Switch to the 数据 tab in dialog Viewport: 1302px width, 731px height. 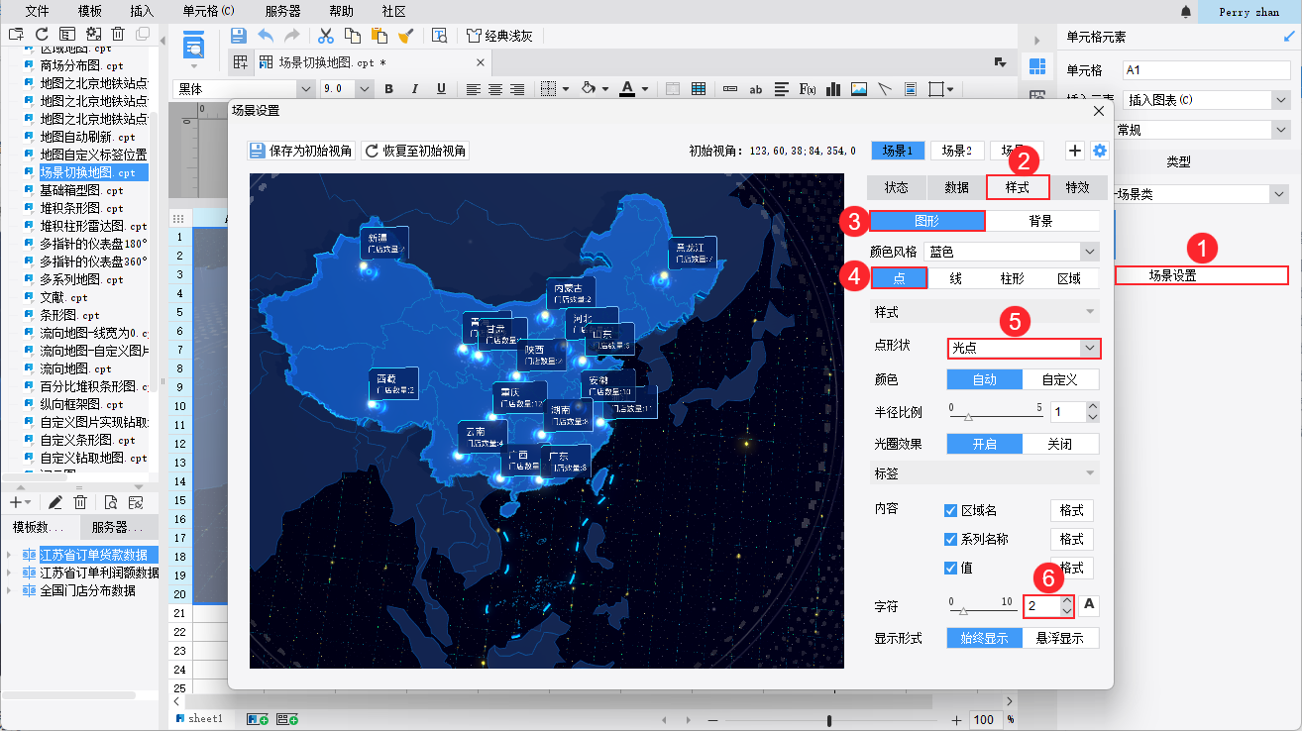pos(956,187)
